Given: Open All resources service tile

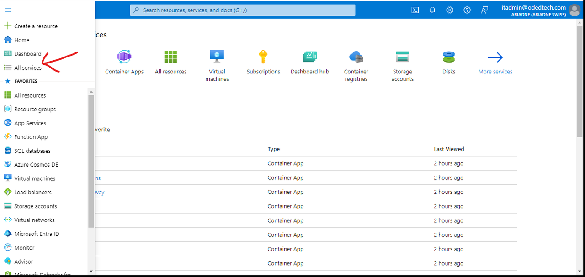Looking at the screenshot, I should (x=171, y=62).
